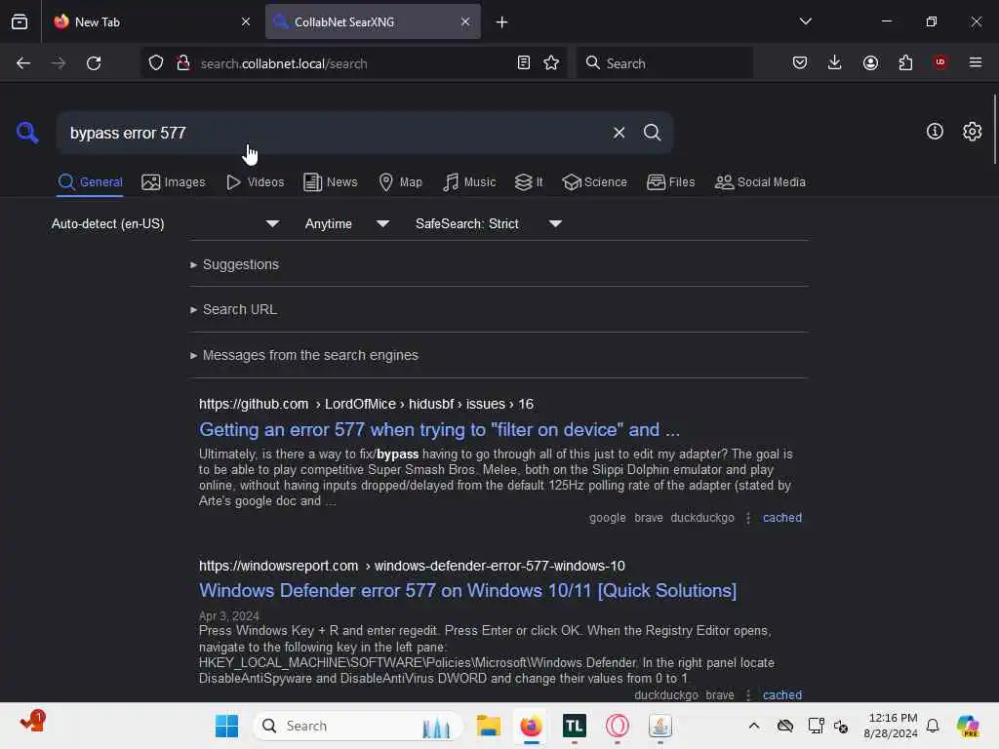Open the notifications bell in tray
The image size is (999, 749).
(933, 726)
